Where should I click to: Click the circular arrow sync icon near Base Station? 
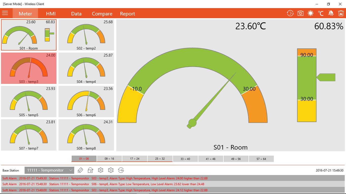tap(121, 170)
